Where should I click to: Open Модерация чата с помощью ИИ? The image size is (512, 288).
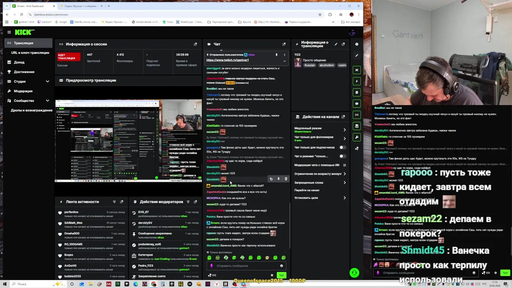coord(320,165)
